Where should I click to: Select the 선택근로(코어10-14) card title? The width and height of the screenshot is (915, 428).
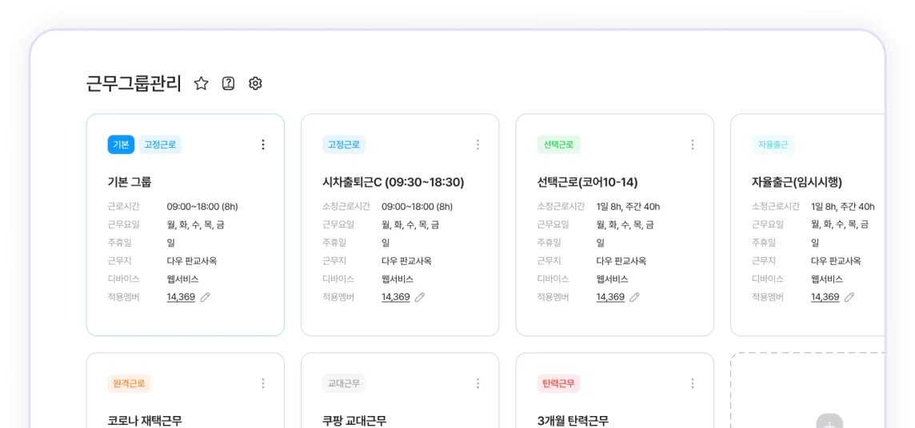pos(588,182)
